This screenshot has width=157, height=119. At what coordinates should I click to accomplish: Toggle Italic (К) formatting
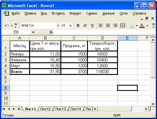pyautogui.click(x=85, y=25)
